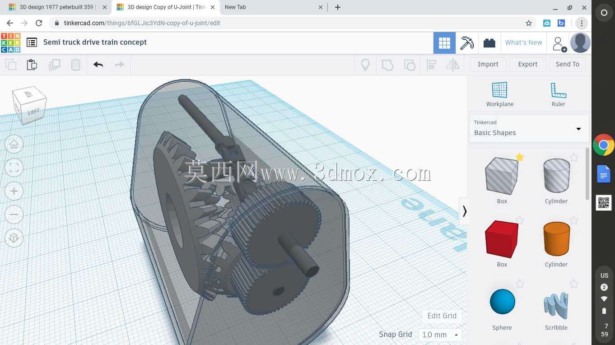This screenshot has width=615, height=345.
Task: Unfavorite the starred hole Box
Action: click(x=520, y=157)
